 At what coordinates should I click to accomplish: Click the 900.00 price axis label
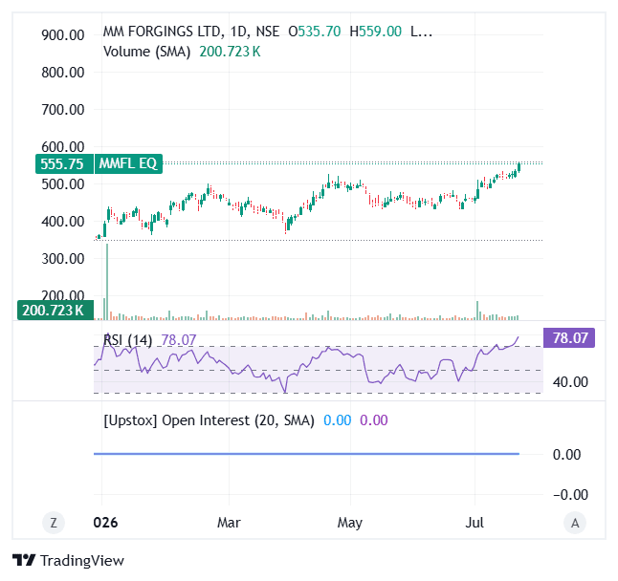(x=63, y=35)
